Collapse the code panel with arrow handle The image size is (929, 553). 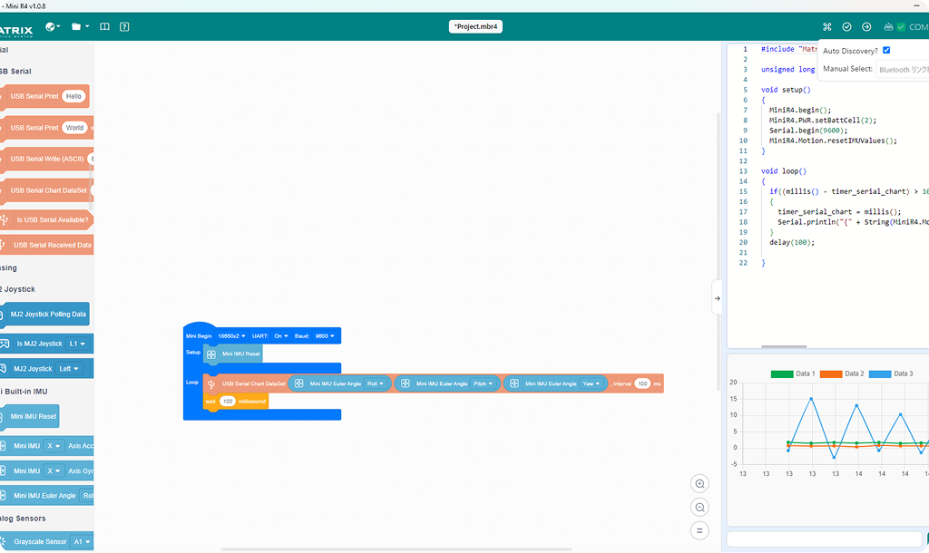717,298
